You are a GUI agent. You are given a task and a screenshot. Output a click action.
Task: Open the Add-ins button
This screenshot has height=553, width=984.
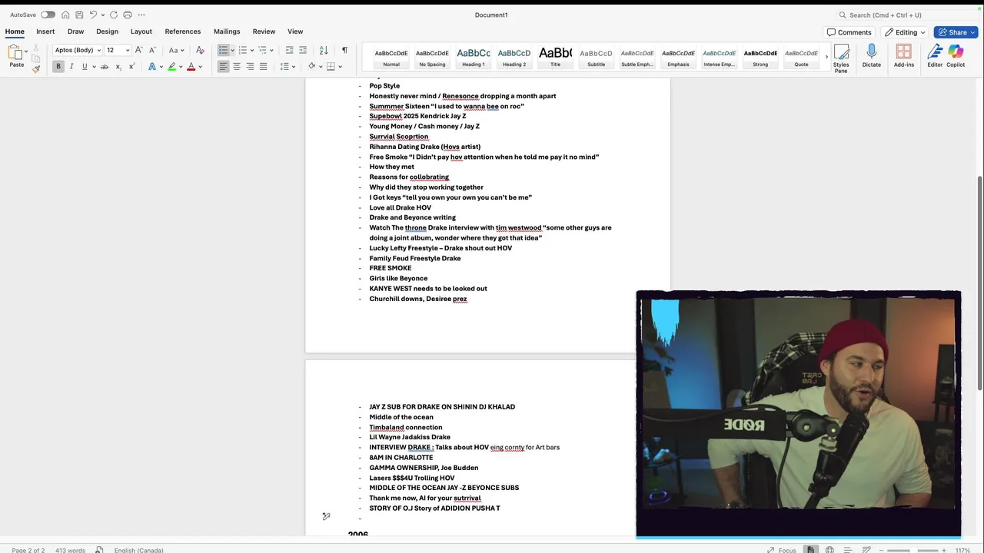pyautogui.click(x=904, y=56)
